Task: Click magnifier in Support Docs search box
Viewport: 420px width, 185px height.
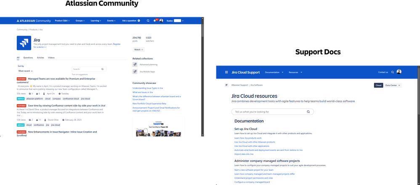Action: [x=308, y=112]
